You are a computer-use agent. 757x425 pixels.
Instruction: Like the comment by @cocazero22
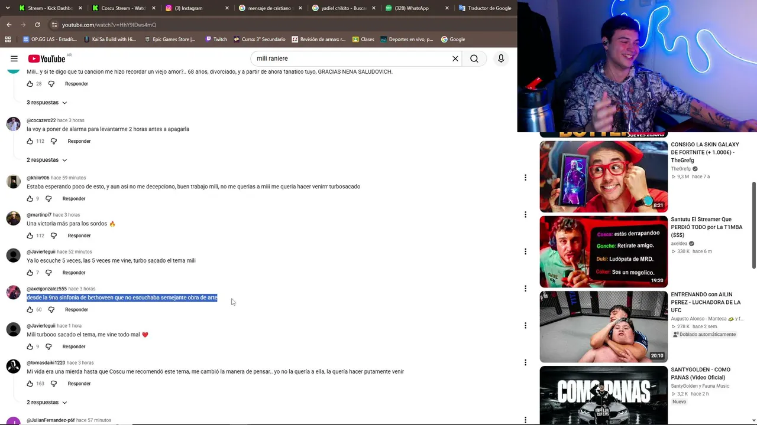click(30, 141)
